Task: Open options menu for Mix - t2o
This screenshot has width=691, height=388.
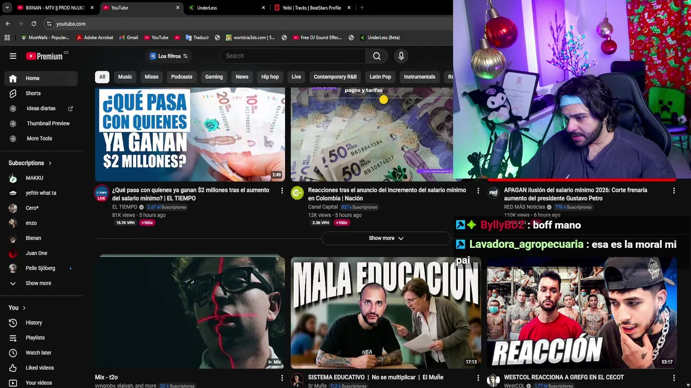Action: point(282,378)
